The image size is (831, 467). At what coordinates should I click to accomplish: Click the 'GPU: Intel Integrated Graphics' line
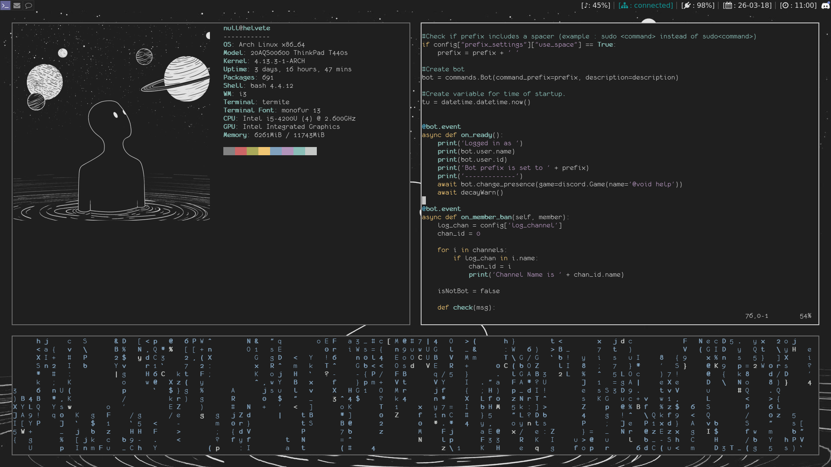[x=282, y=127]
